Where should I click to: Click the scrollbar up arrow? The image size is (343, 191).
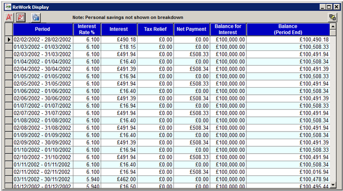[x=333, y=27]
